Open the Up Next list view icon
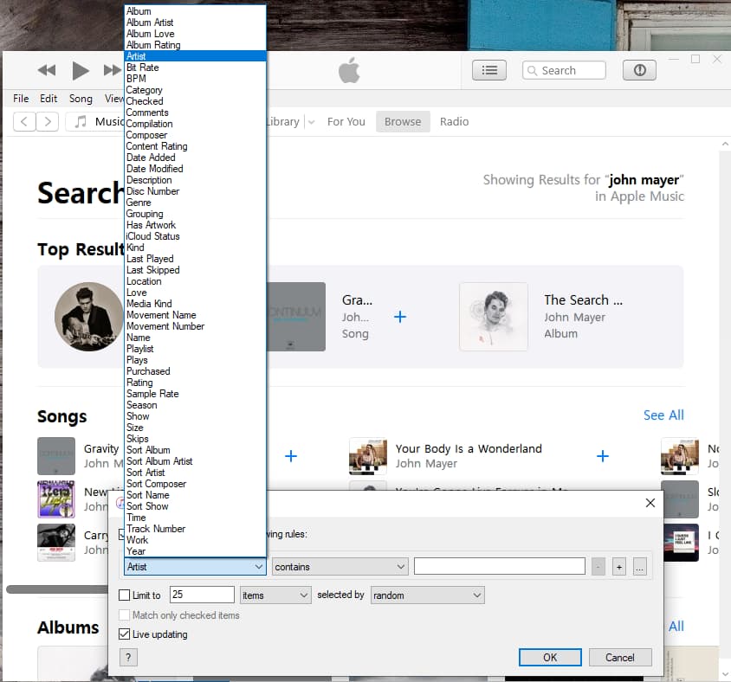This screenshot has height=682, width=731. click(489, 70)
